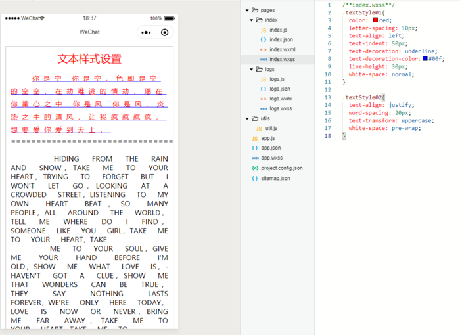Image resolution: width=460 pixels, height=335 pixels.
Task: Click the wxss icon beside logs.wxss
Action: (264, 109)
